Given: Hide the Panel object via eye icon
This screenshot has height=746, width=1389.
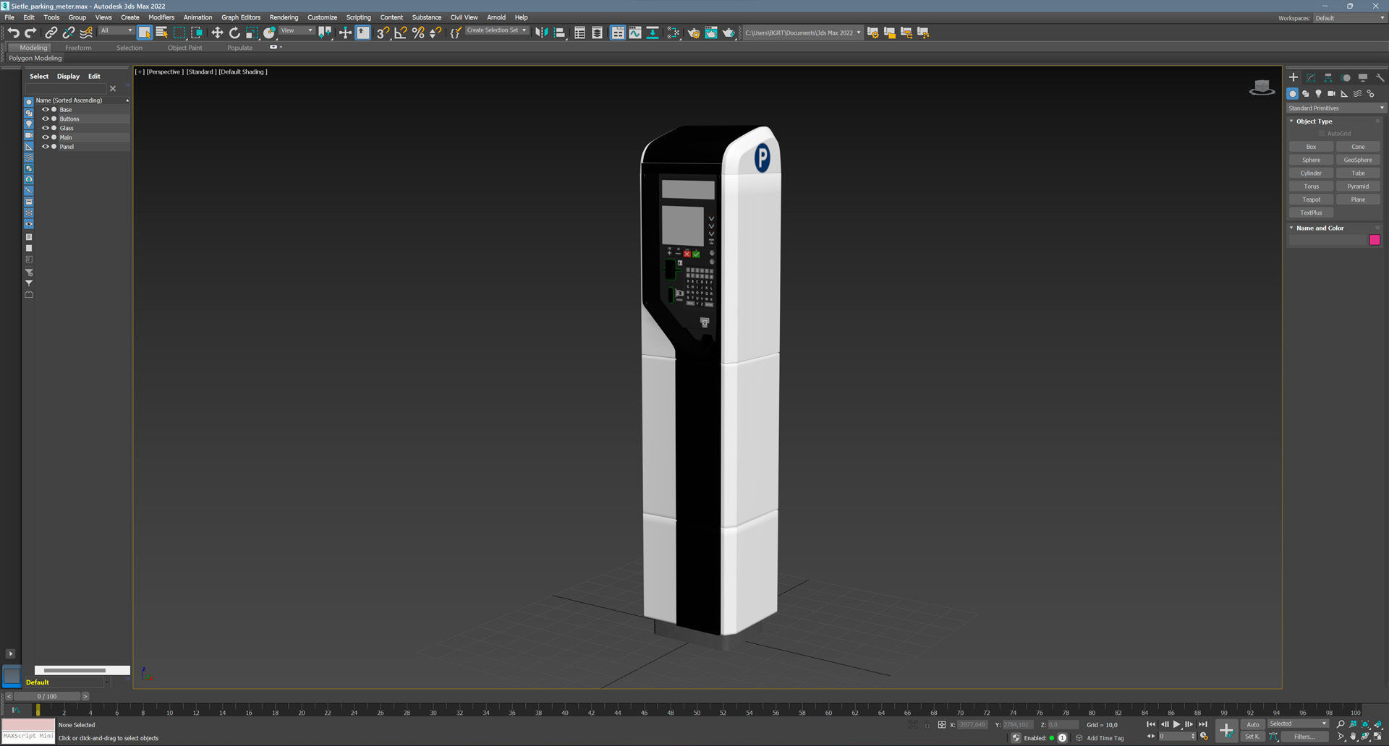Looking at the screenshot, I should [46, 147].
